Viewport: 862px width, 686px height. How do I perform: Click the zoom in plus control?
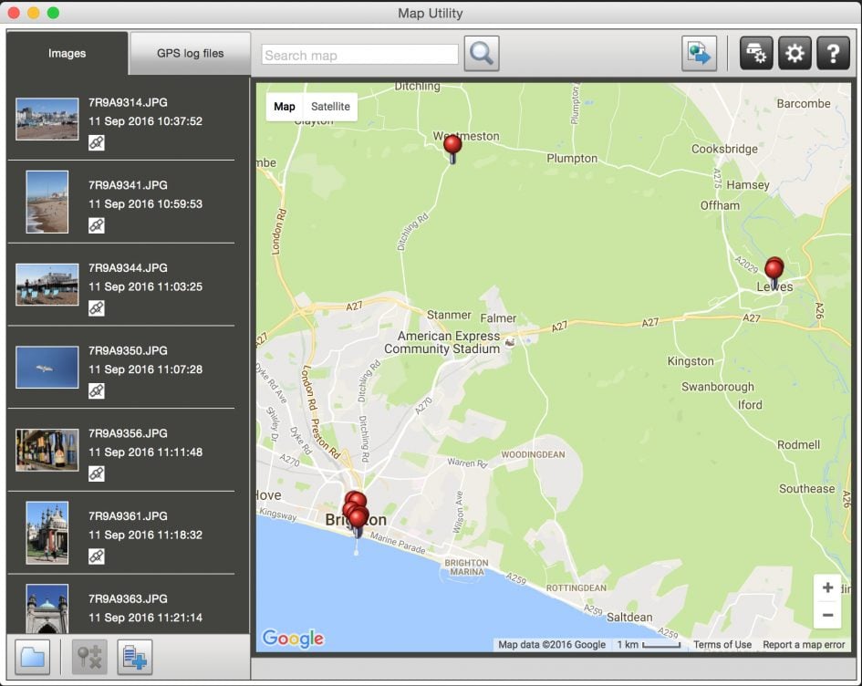[x=827, y=587]
